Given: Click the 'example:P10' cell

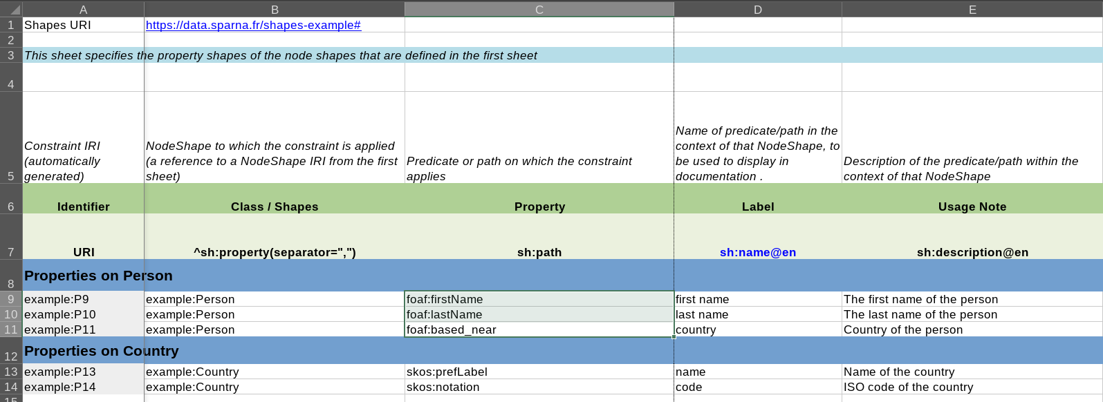Looking at the screenshot, I should [83, 314].
